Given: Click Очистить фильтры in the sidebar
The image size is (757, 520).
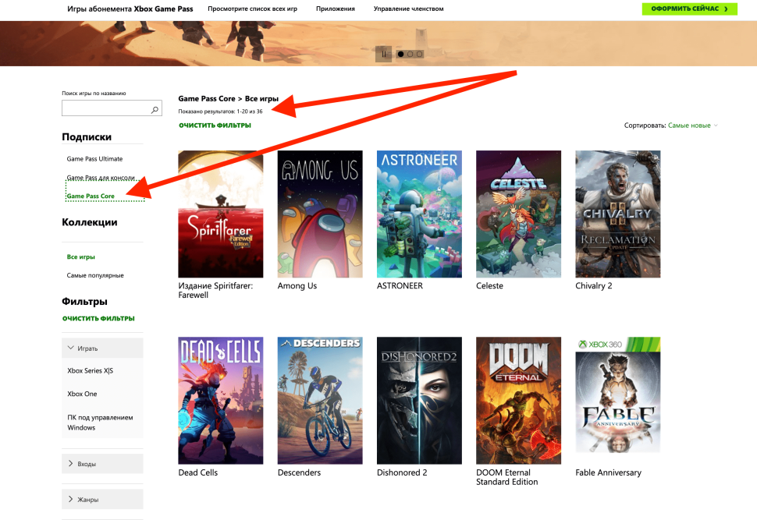Looking at the screenshot, I should coord(98,318).
